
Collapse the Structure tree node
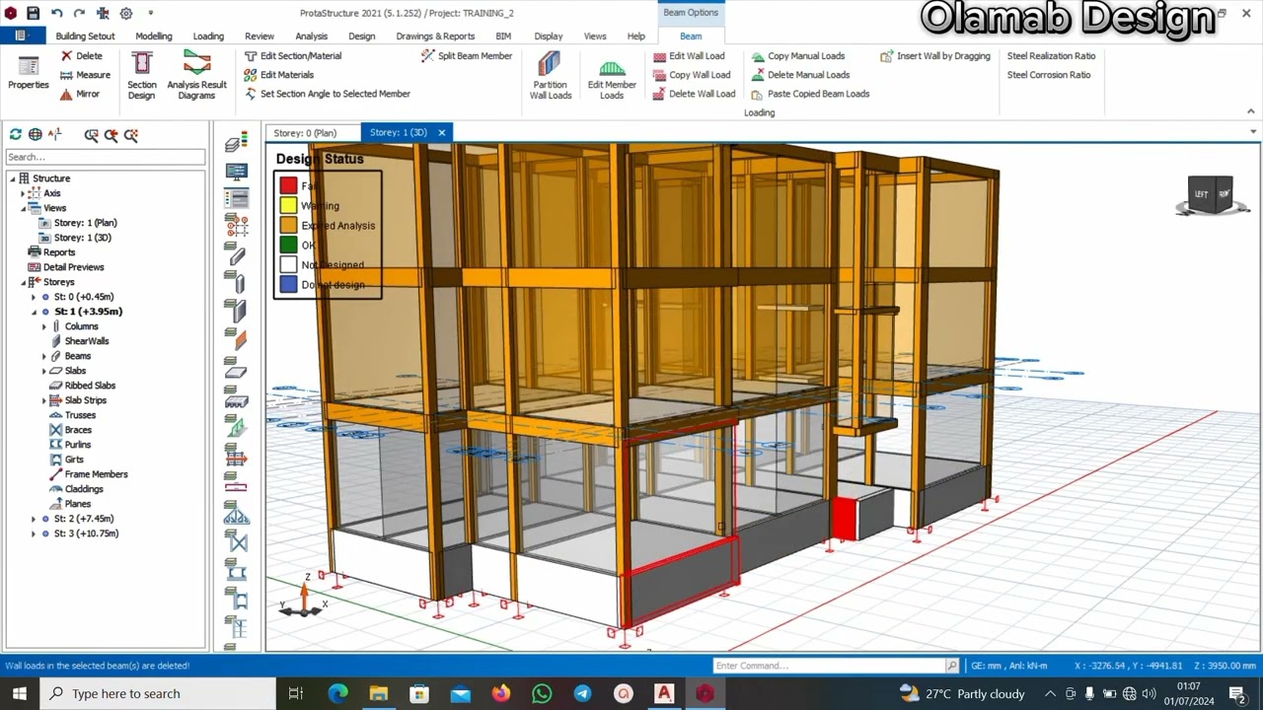tap(13, 178)
